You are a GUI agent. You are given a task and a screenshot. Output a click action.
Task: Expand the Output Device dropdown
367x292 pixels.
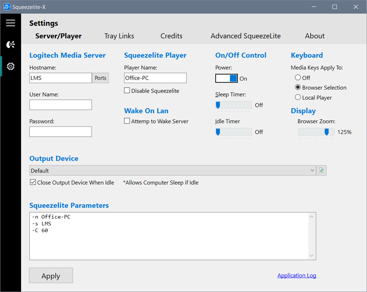[x=312, y=171]
